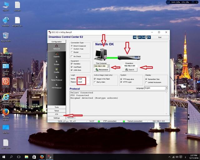Open the Telnet Protocol sidebar icon

tap(57, 77)
